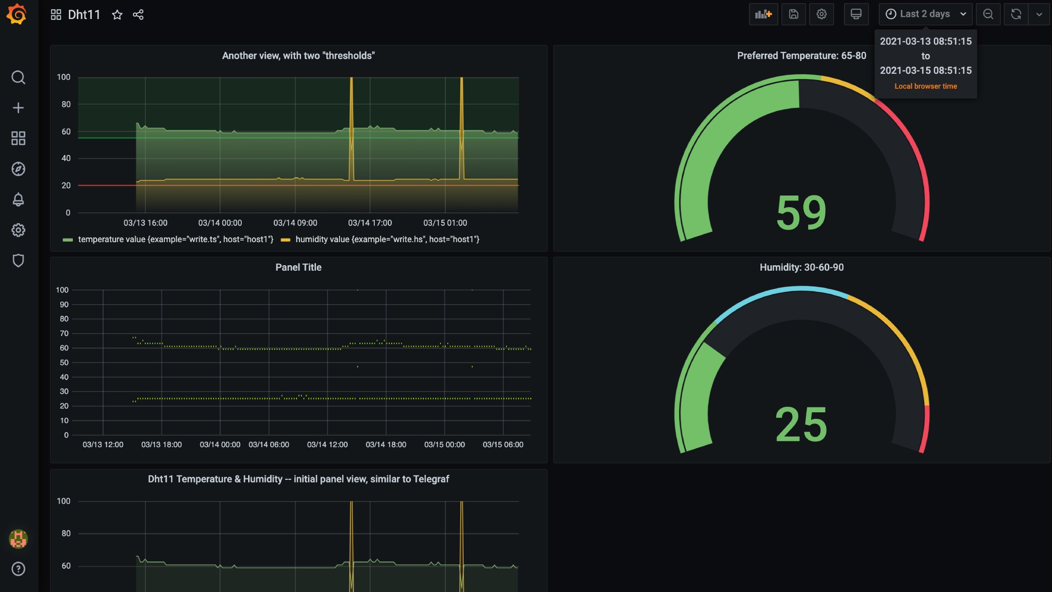The height and width of the screenshot is (592, 1052).
Task: Click the yellow humidity legend color swatch
Action: tap(285, 240)
